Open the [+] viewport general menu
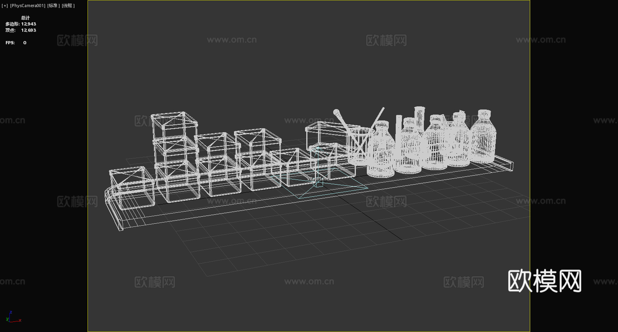Viewport: 618px width, 332px height. click(5, 5)
